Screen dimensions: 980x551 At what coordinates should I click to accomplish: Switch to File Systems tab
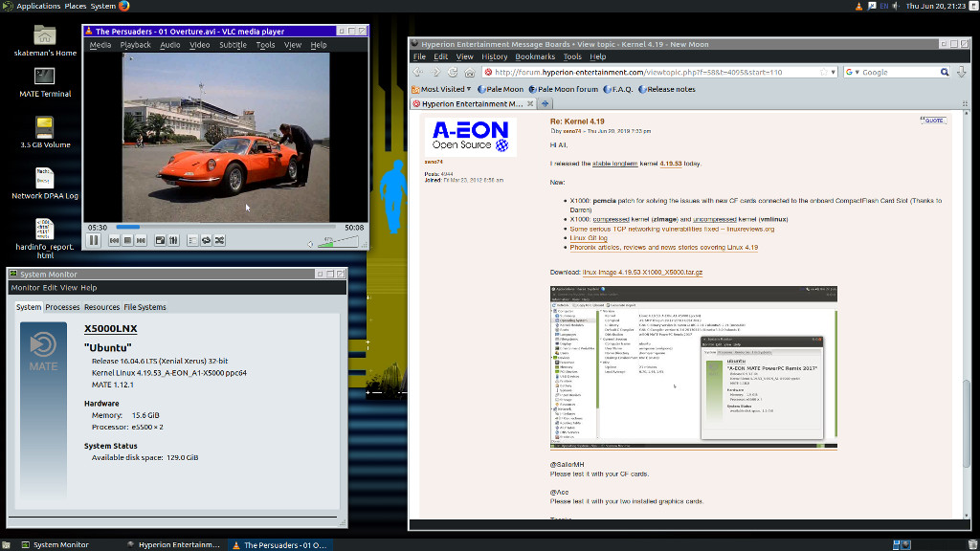(145, 307)
